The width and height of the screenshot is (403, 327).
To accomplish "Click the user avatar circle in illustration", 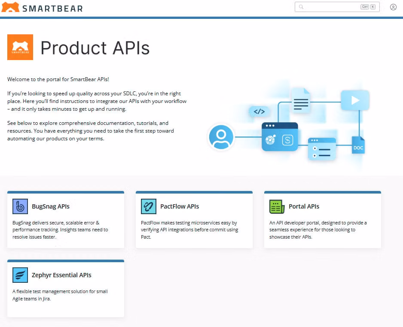I will click(221, 137).
